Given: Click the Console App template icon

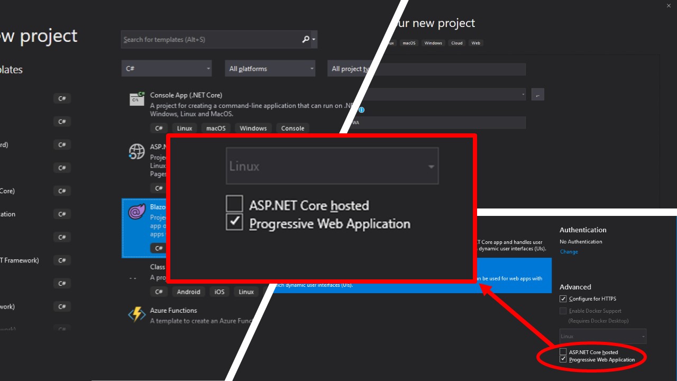Looking at the screenshot, I should [137, 98].
